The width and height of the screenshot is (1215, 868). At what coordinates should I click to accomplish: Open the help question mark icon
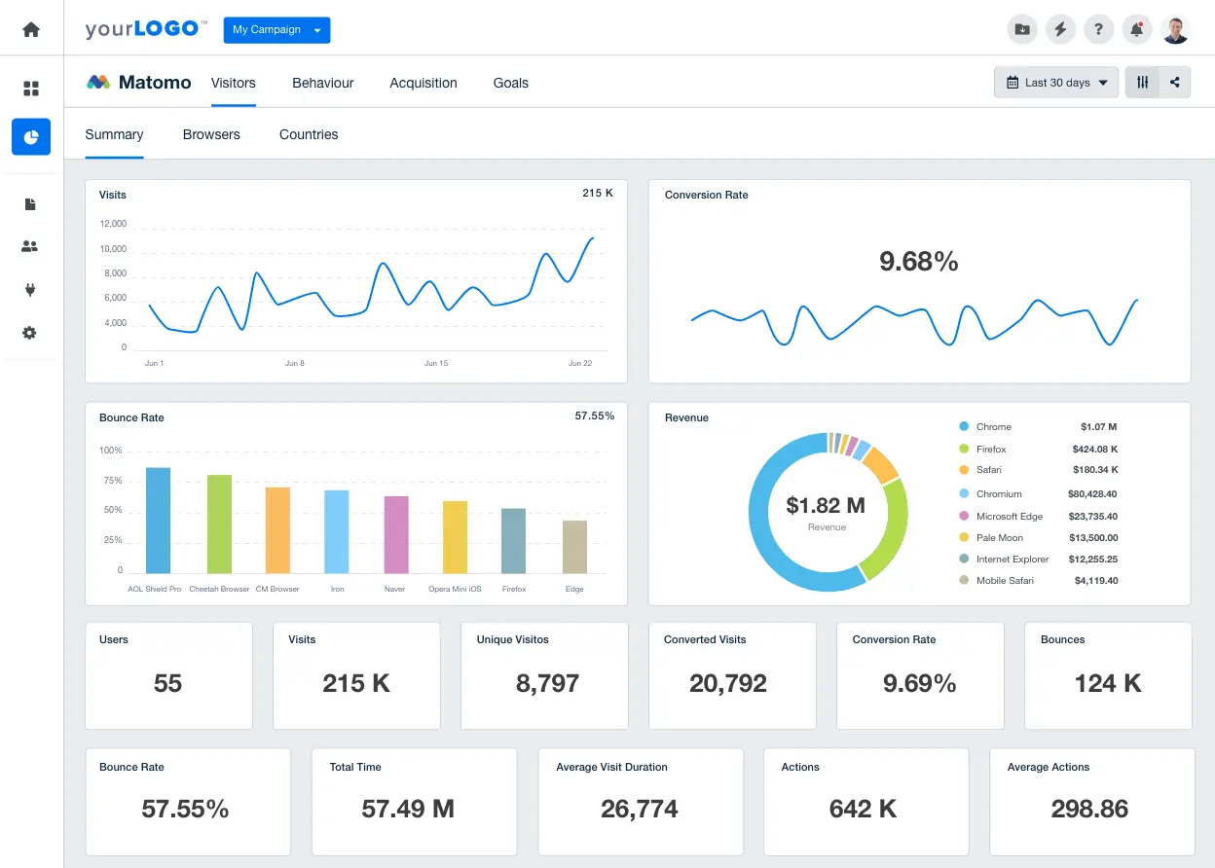pyautogui.click(x=1098, y=29)
